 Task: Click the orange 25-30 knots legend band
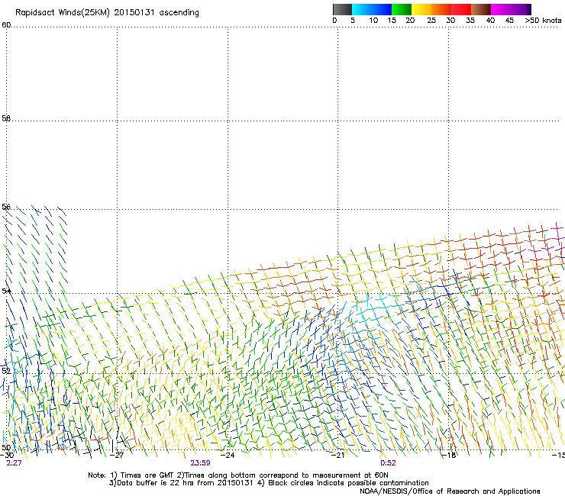441,9
